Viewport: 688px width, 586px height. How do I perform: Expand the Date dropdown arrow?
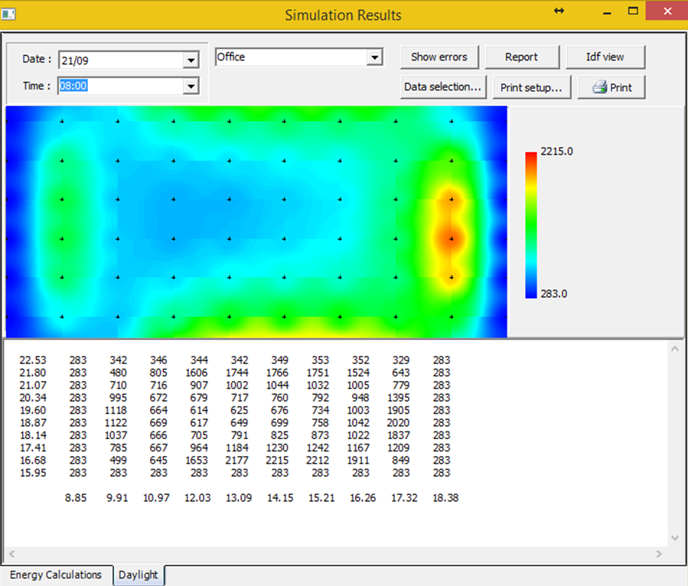click(x=191, y=60)
